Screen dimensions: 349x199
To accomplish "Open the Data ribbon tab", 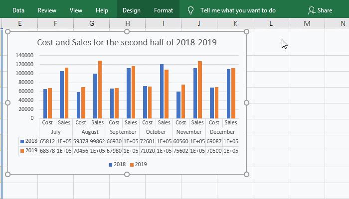I will pos(18,10).
